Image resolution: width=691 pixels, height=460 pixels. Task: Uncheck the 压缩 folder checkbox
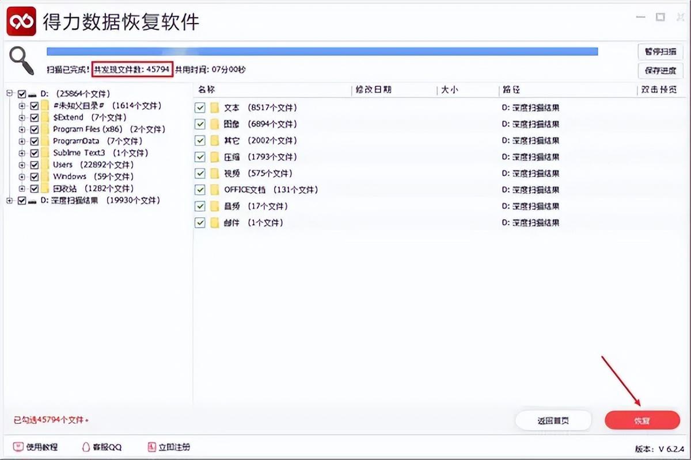tap(200, 157)
